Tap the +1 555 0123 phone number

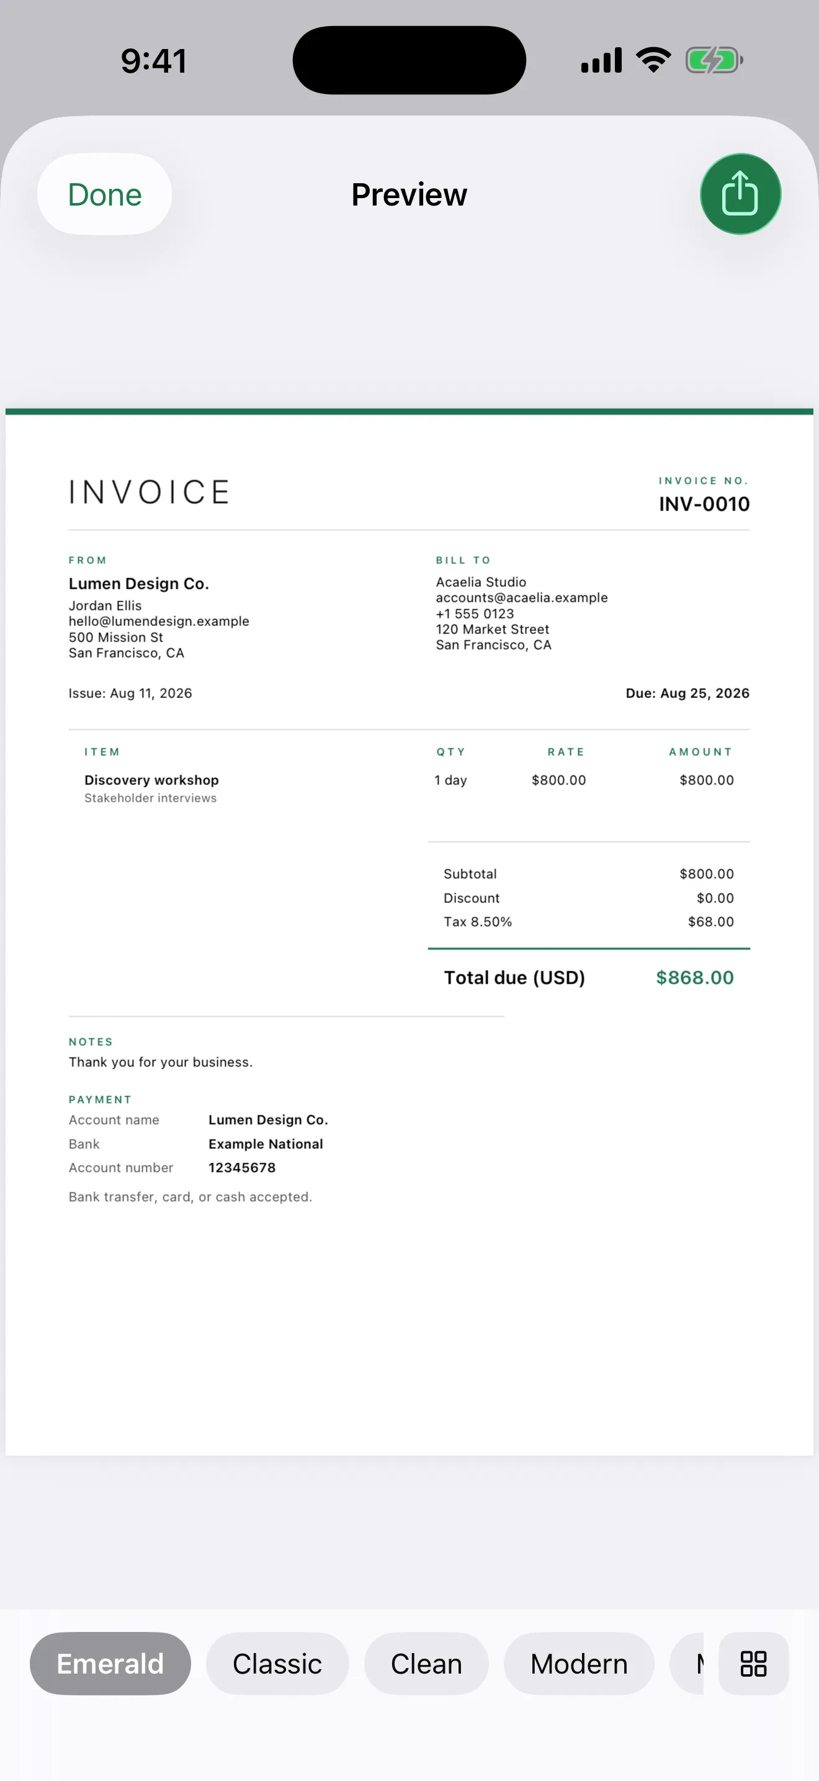tap(475, 614)
